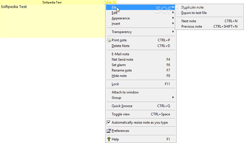Screen dimensions: 244x143
Task: Select Quick Snooze
Action: point(141,106)
